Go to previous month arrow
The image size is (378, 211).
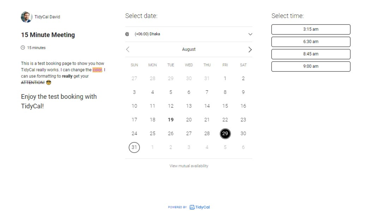pos(128,50)
